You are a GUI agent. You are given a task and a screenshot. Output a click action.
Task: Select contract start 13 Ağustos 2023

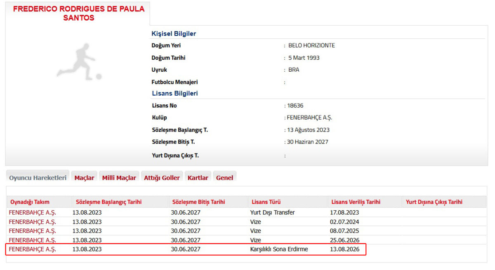tap(308, 130)
